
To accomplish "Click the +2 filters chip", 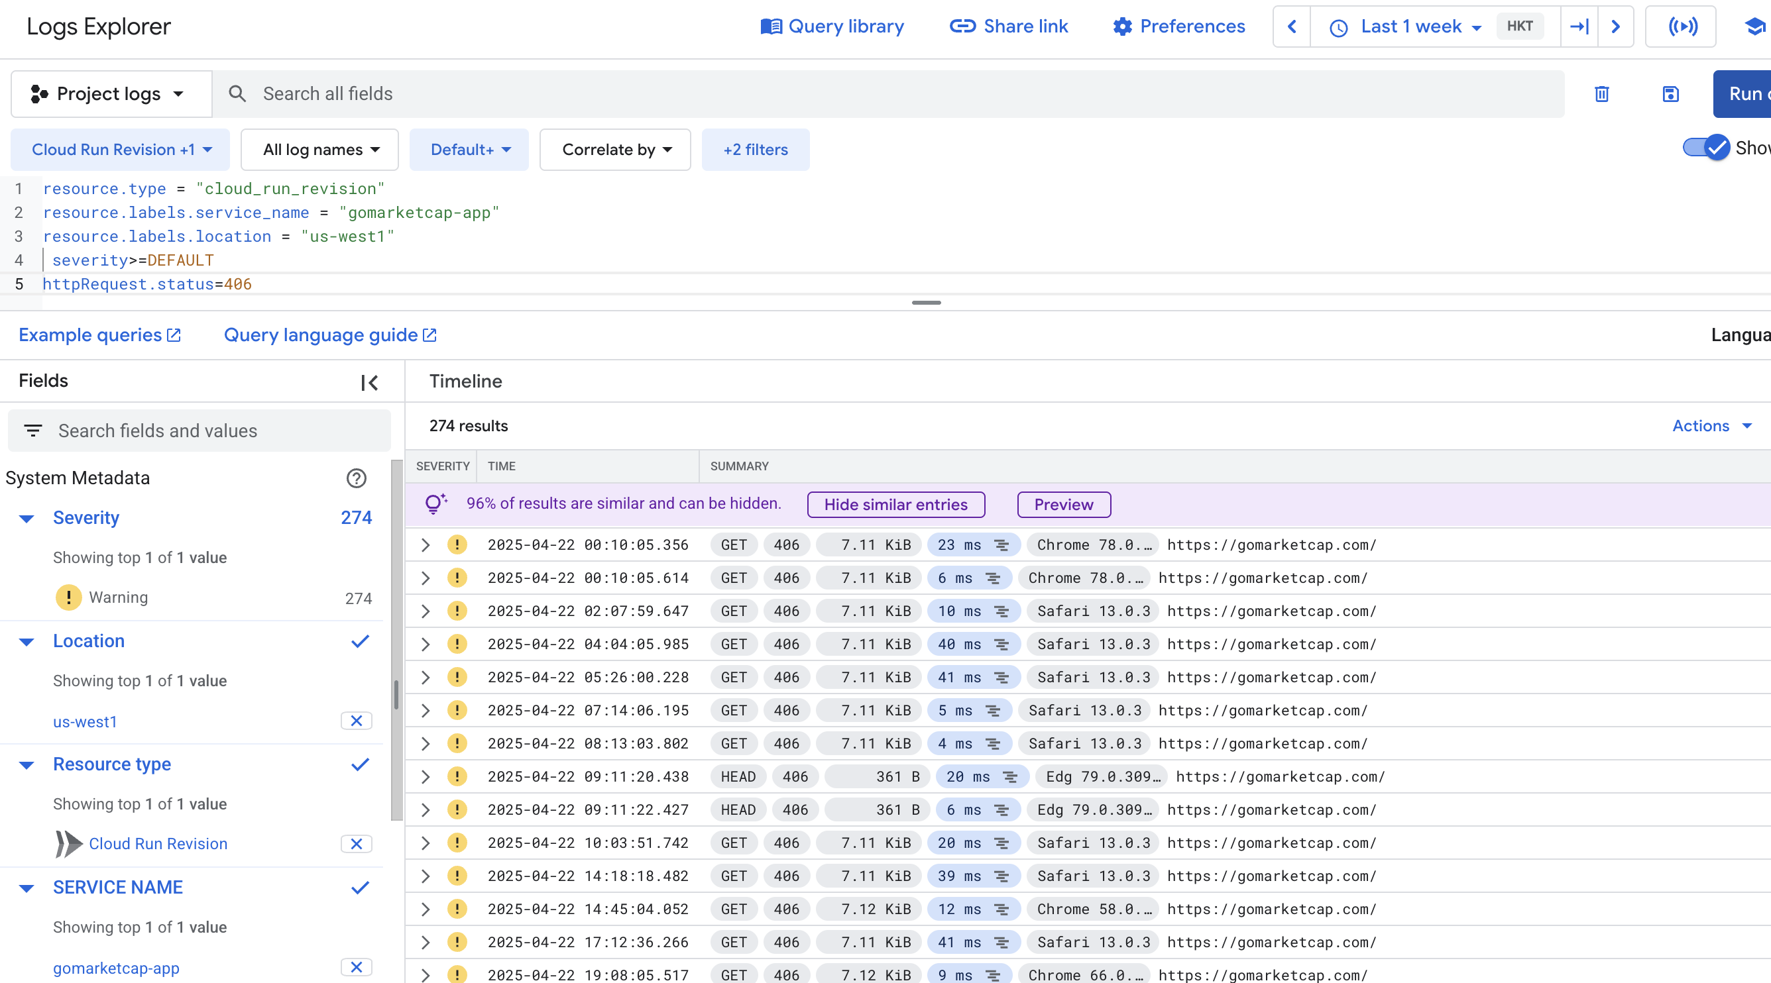I will tap(756, 150).
